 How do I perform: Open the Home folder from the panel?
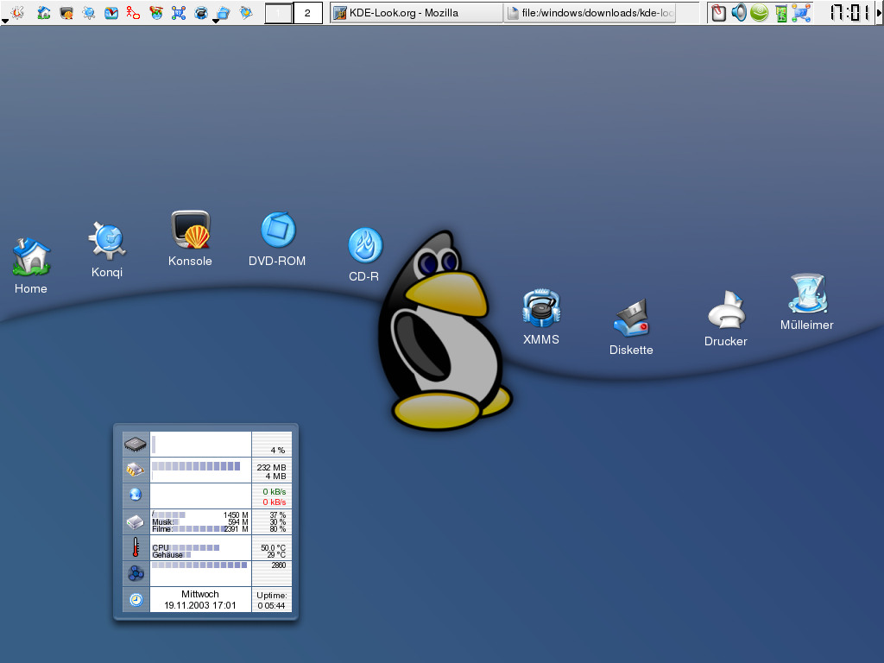[43, 12]
